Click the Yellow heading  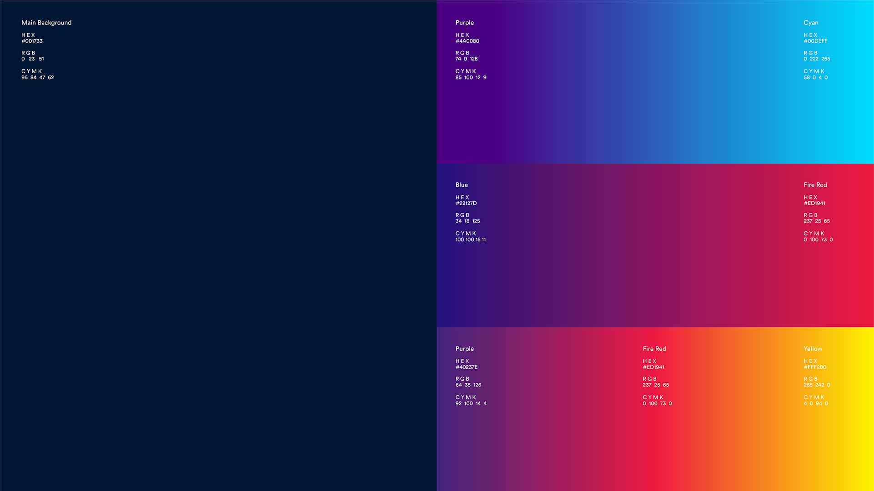point(813,349)
